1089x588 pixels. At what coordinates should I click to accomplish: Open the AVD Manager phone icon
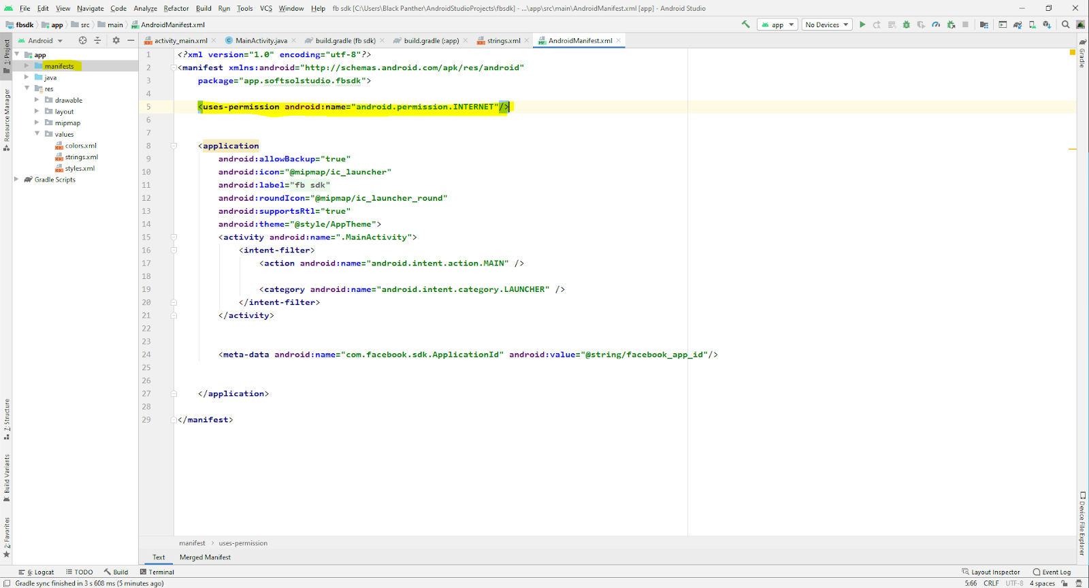coord(1033,24)
